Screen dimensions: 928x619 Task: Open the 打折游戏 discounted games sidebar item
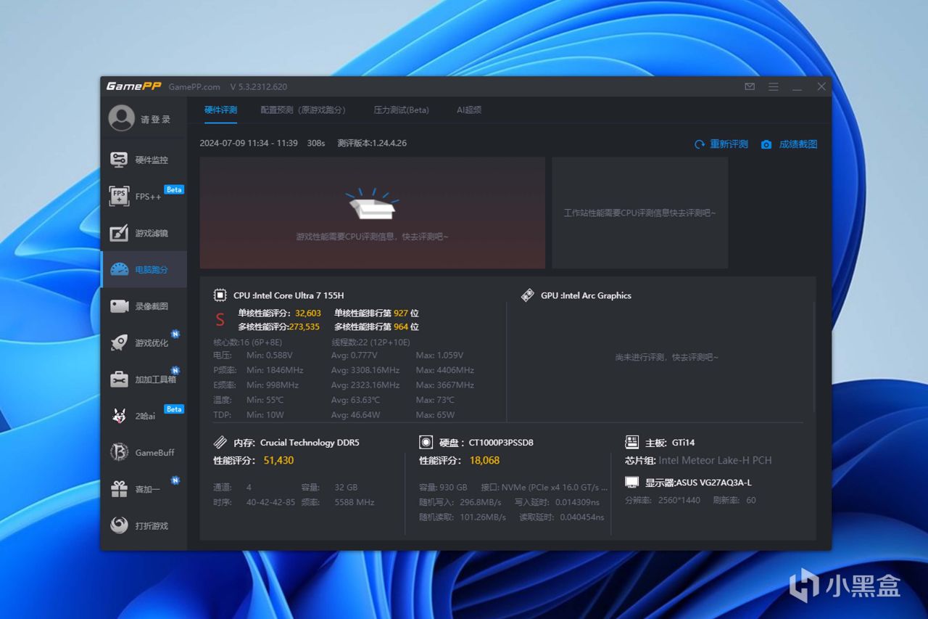click(144, 525)
